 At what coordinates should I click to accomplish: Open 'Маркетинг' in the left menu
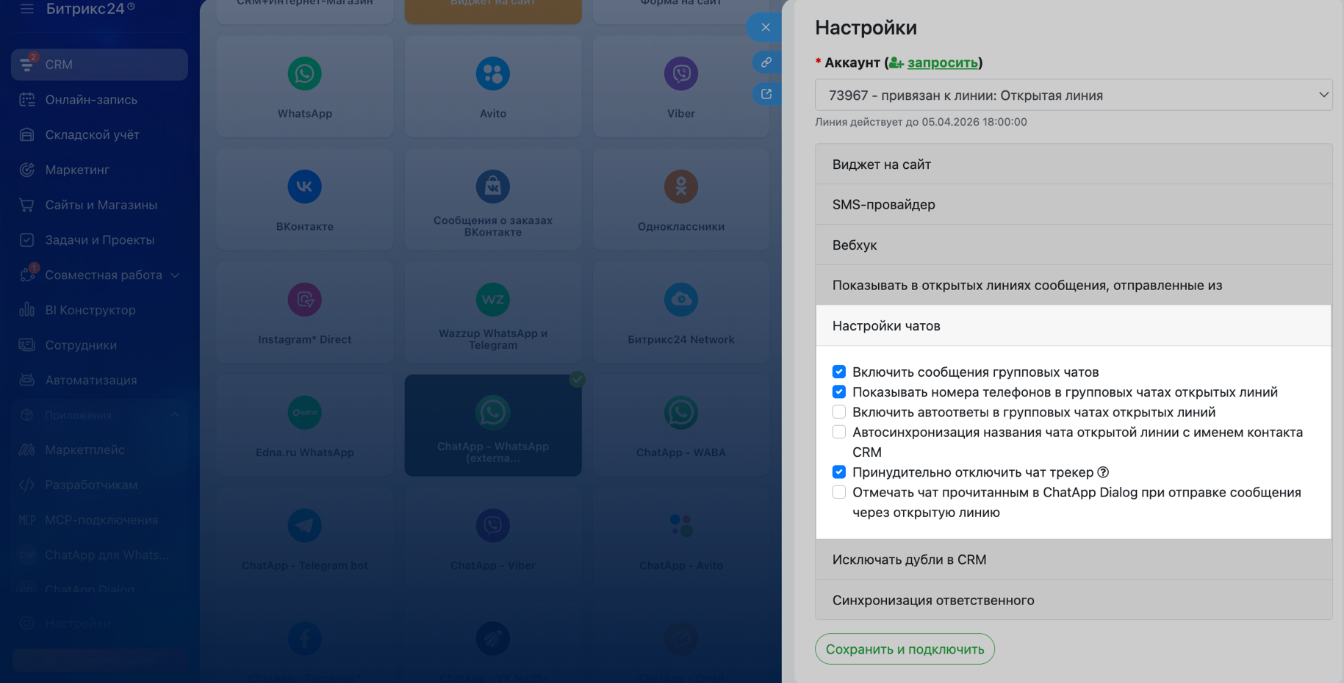coord(77,170)
